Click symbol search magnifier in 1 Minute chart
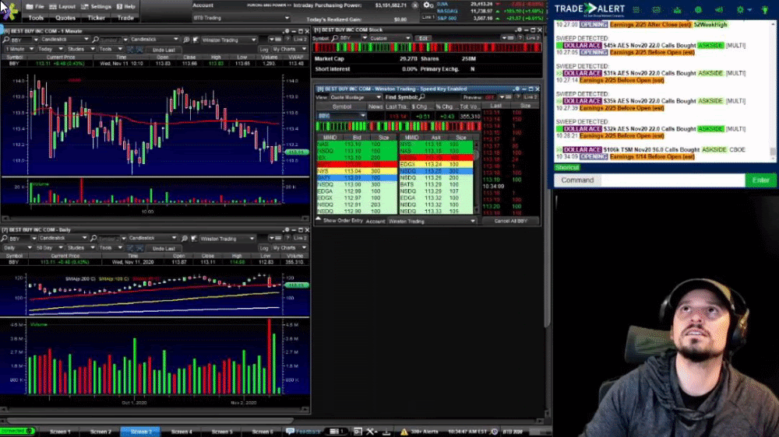 pyautogui.click(x=6, y=40)
